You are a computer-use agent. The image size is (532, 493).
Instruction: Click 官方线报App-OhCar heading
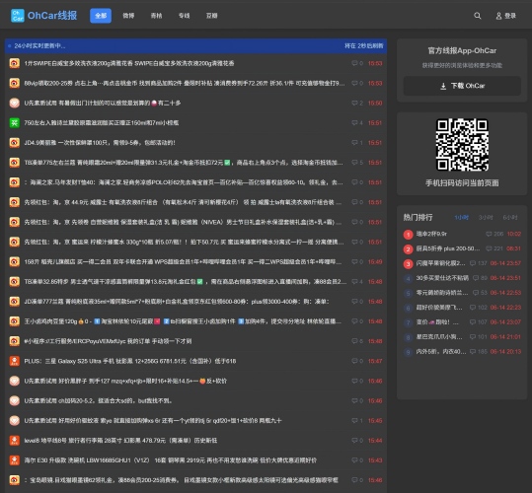click(x=462, y=51)
